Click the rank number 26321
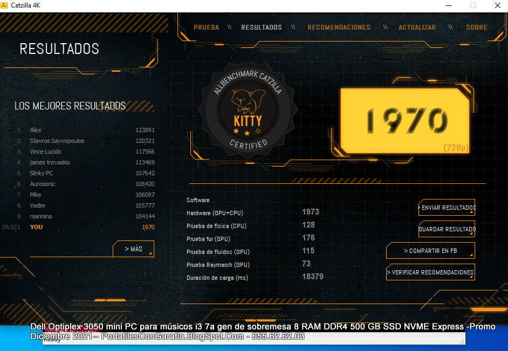 [x=12, y=227]
